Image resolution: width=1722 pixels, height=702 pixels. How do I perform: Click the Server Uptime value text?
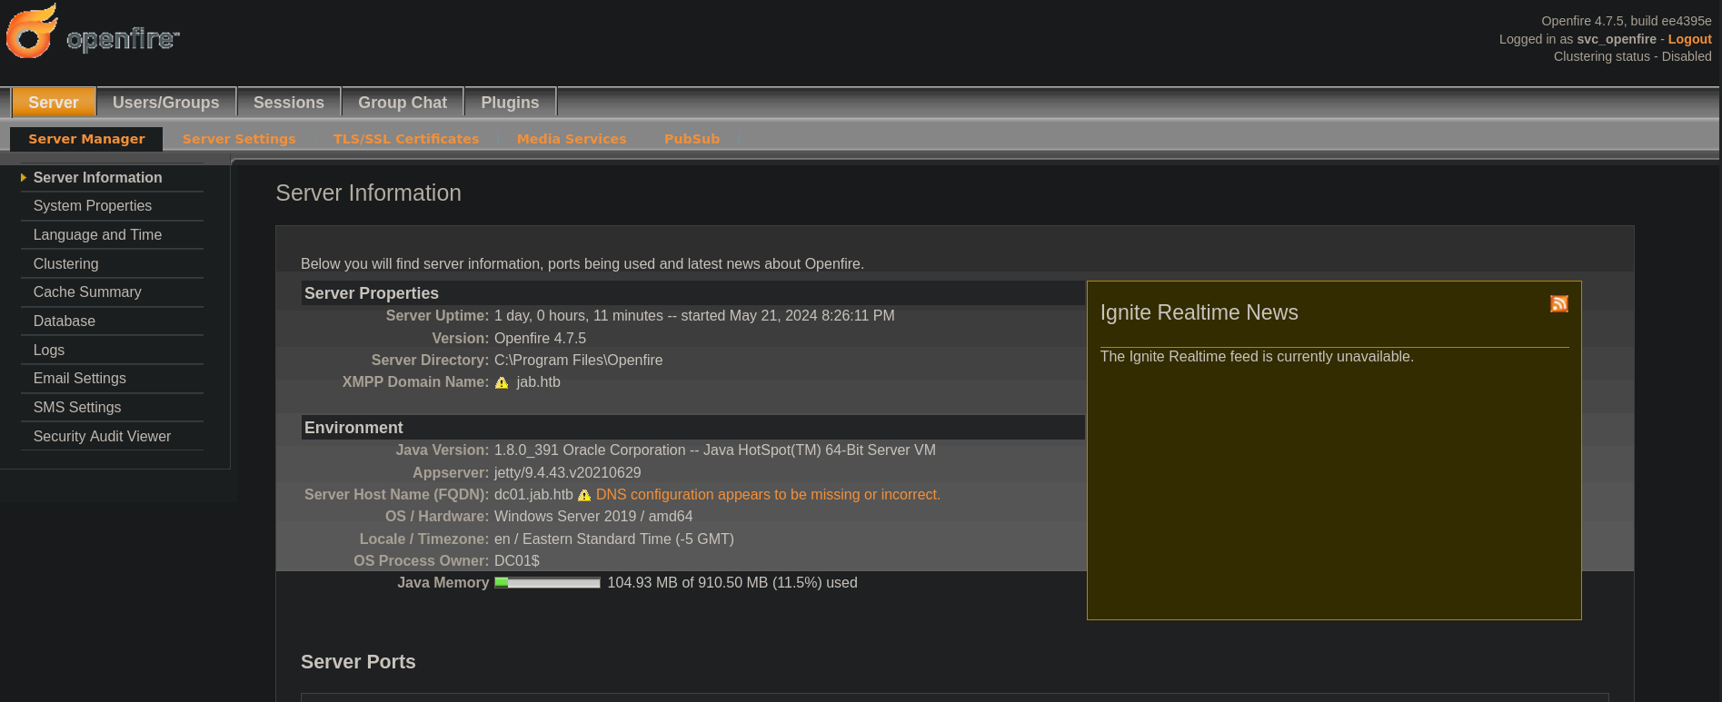point(694,316)
